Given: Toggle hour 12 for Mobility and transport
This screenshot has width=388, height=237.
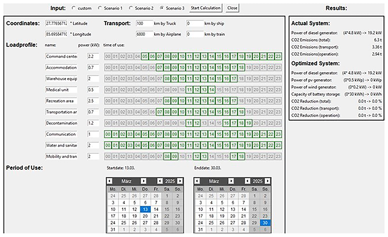Looking at the screenshot, I should [x=197, y=157].
